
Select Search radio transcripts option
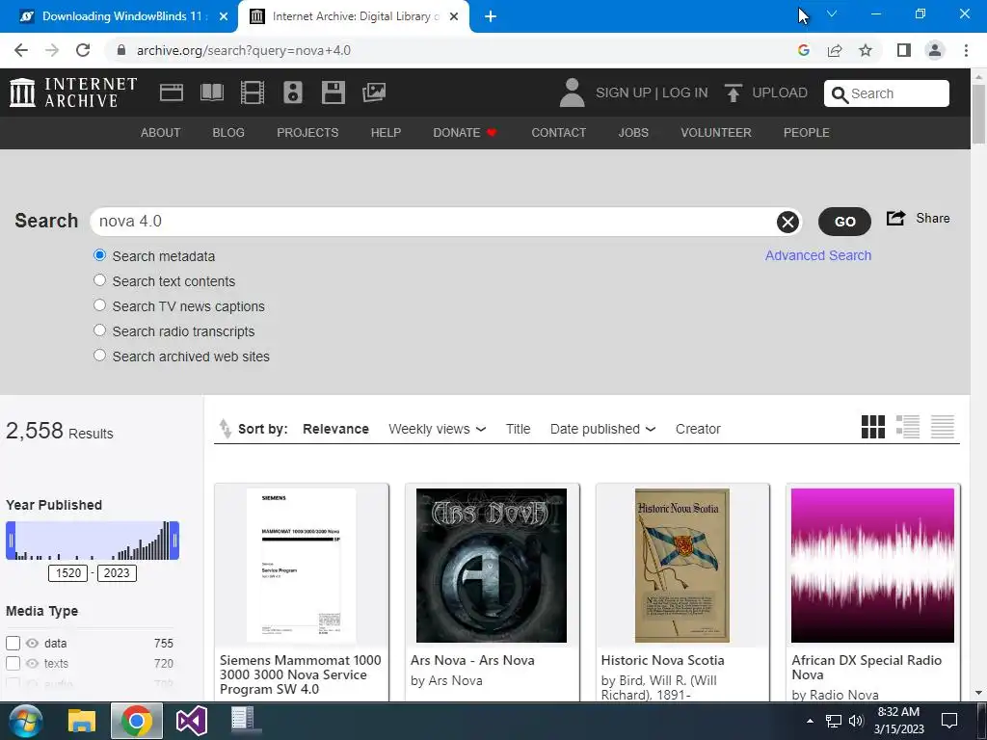point(99,330)
